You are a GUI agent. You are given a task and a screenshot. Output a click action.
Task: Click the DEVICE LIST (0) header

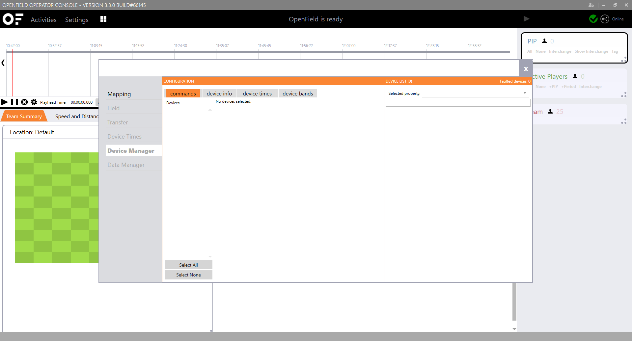[399, 81]
